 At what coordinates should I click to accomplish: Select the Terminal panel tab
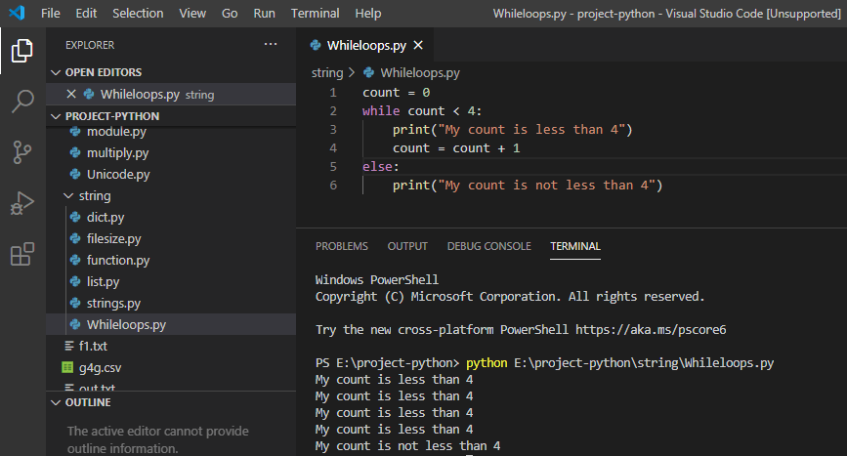575,246
